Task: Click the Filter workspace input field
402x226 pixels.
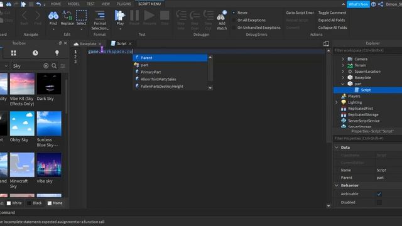Action: click(x=367, y=50)
